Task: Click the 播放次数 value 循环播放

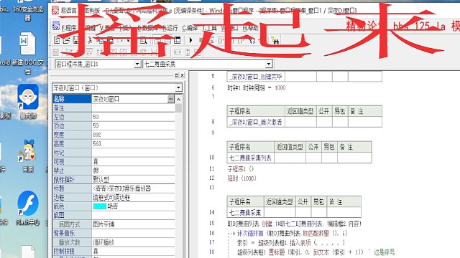Action: [103, 242]
